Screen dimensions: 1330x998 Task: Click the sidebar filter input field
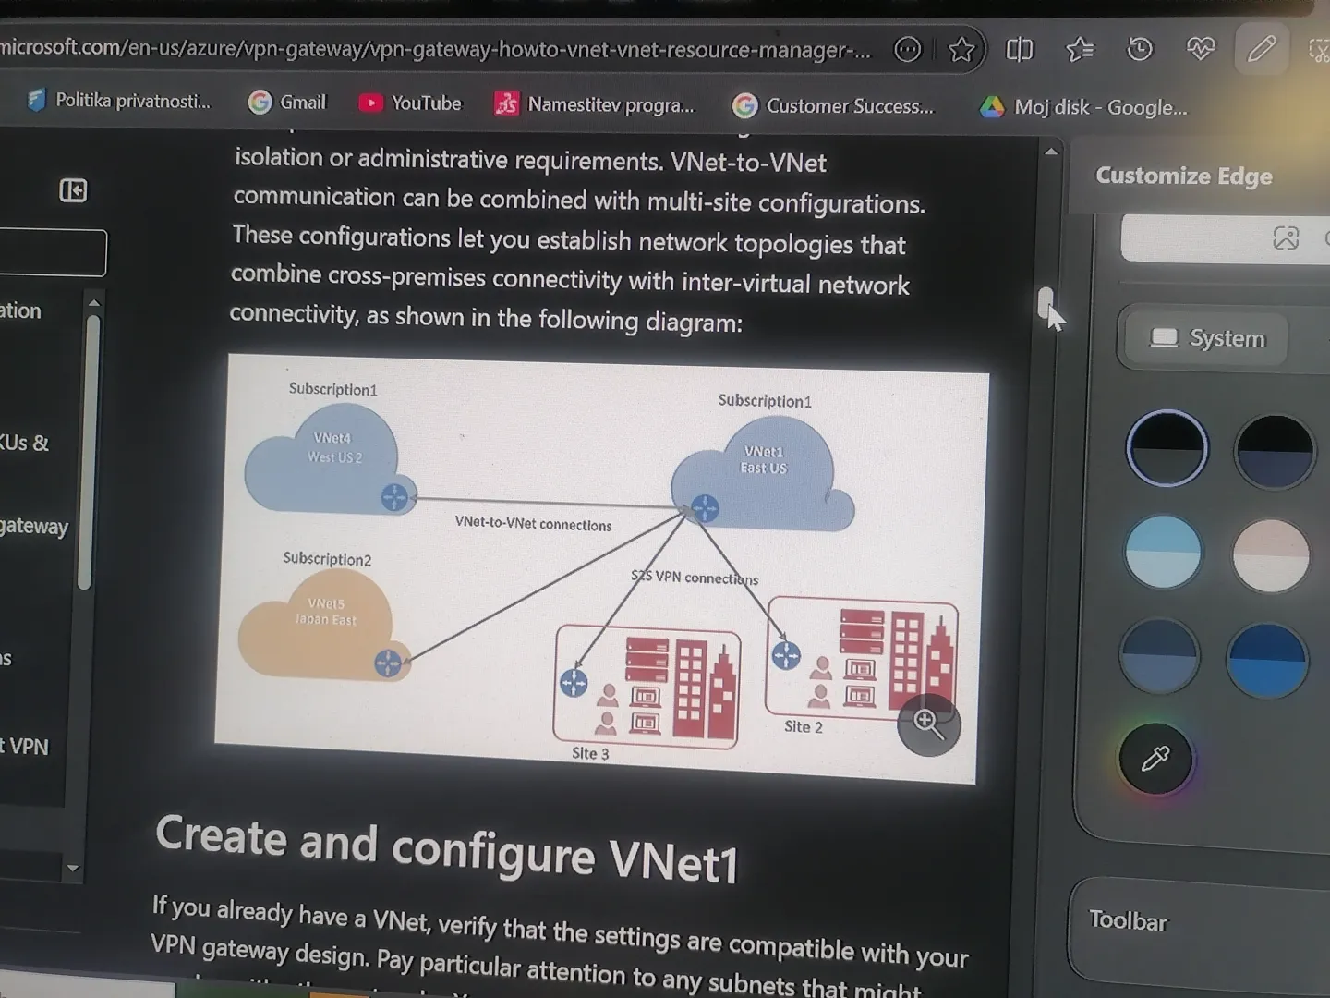tap(53, 252)
